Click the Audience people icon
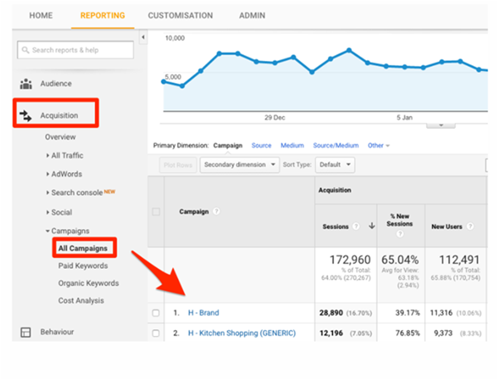The image size is (498, 380). (25, 84)
